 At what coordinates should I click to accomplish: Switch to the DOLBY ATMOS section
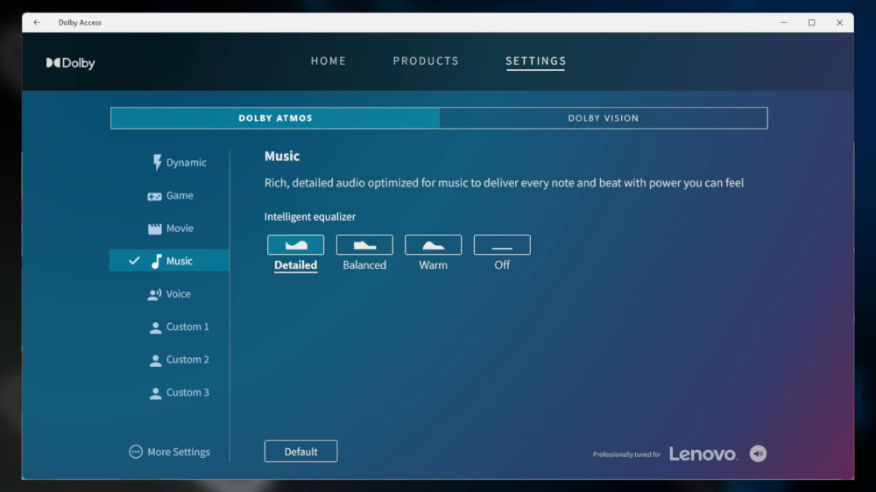275,118
